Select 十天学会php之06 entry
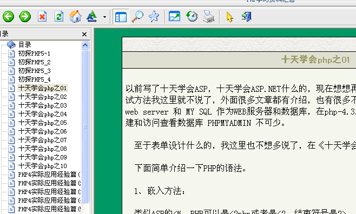Screen dimensions: 356x214 [43, 131]
